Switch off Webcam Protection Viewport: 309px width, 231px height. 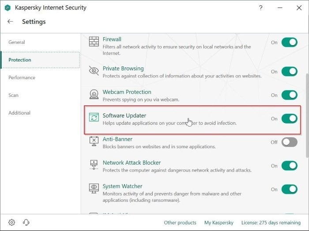coord(289,95)
